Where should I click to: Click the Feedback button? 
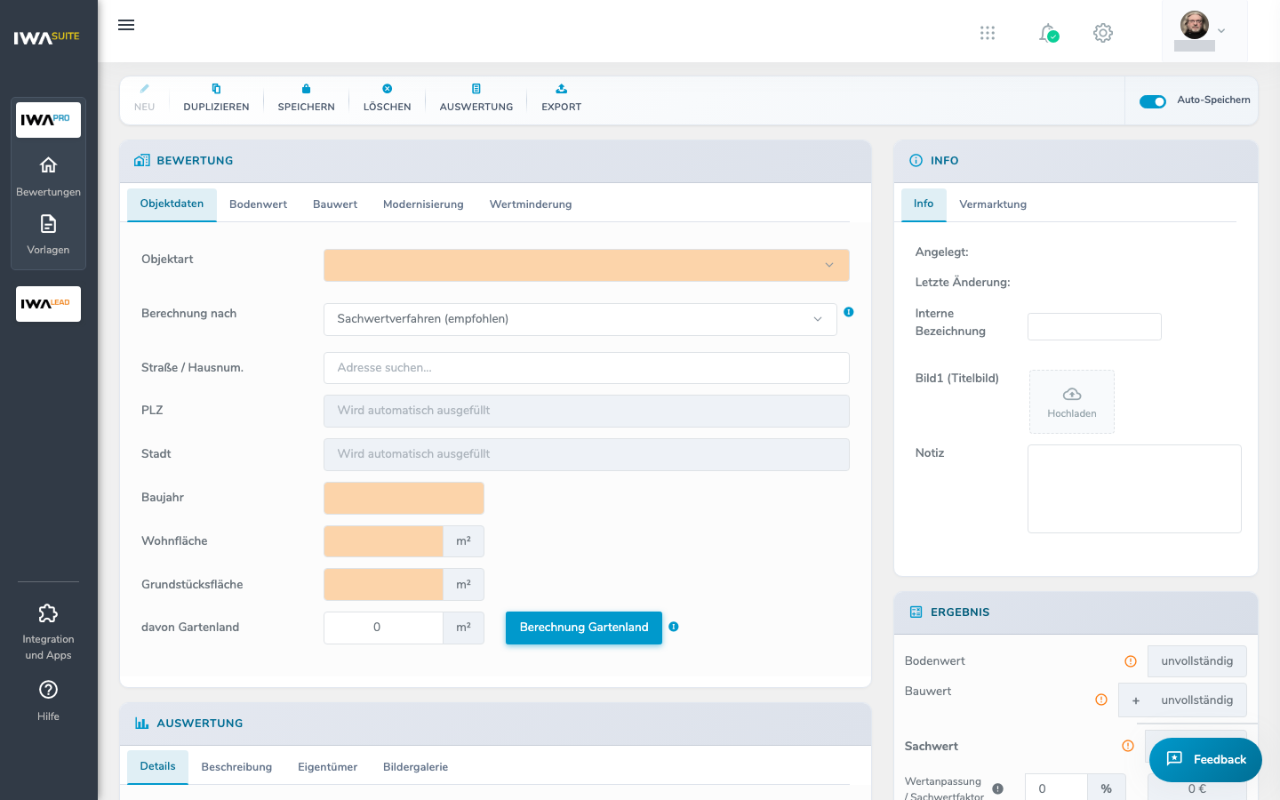pyautogui.click(x=1205, y=759)
